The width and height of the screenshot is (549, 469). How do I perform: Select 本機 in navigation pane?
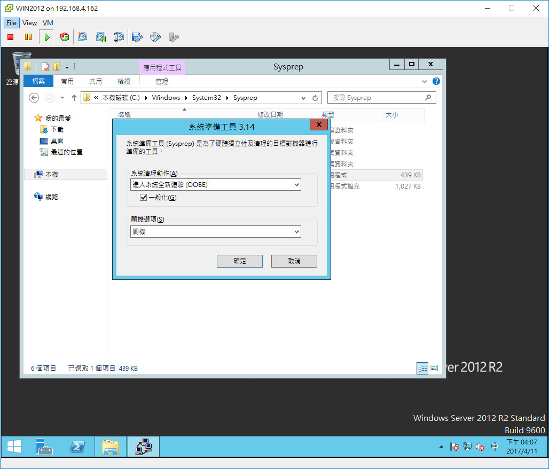point(51,175)
